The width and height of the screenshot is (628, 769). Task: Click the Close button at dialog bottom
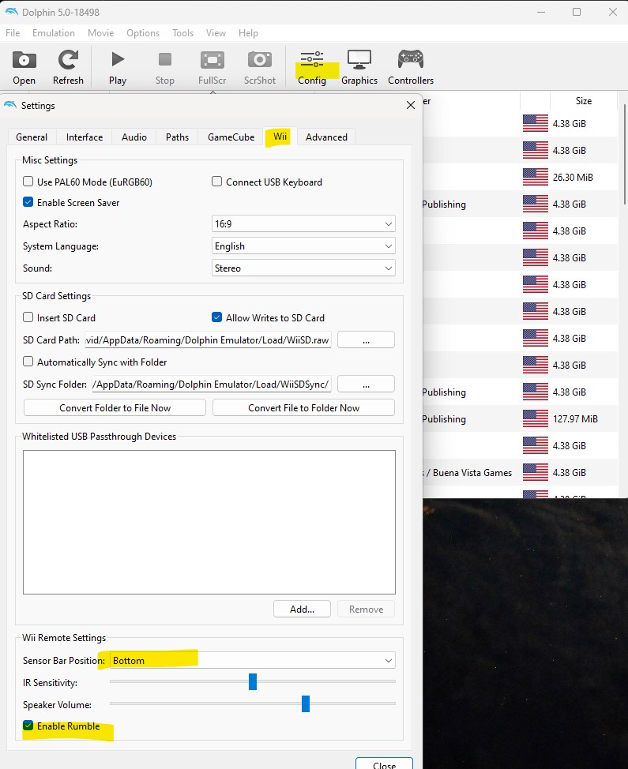tap(384, 764)
